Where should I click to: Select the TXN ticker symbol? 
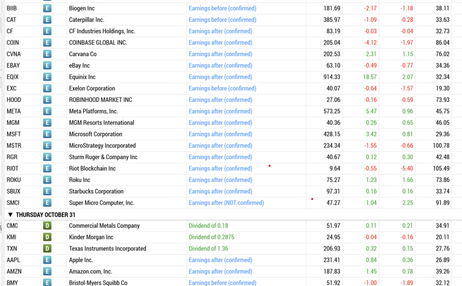tap(12, 249)
